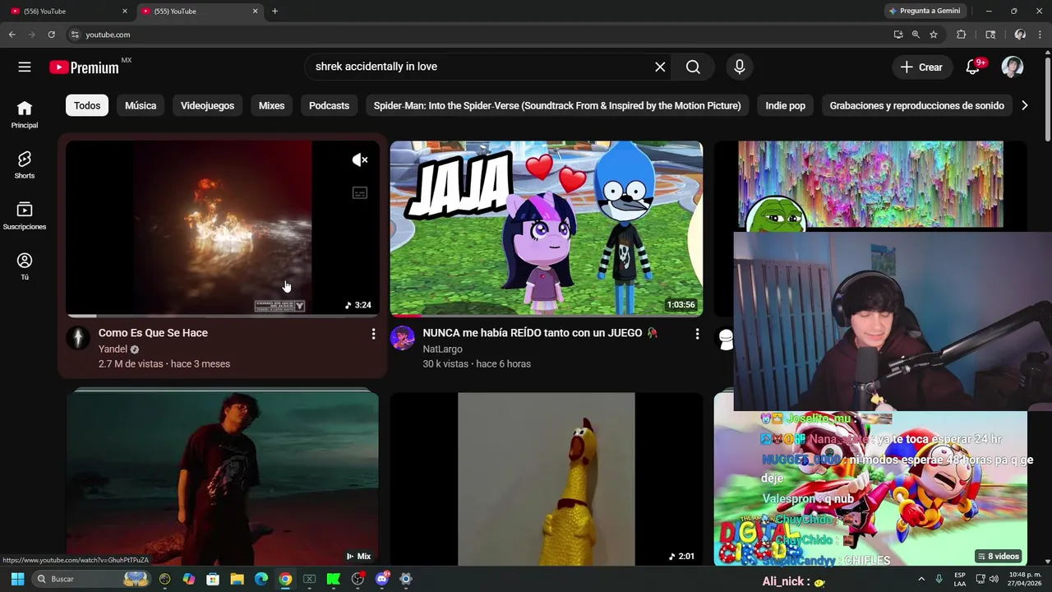Image resolution: width=1052 pixels, height=592 pixels.
Task: Open notifications bell with 9+ badge
Action: coord(973,67)
